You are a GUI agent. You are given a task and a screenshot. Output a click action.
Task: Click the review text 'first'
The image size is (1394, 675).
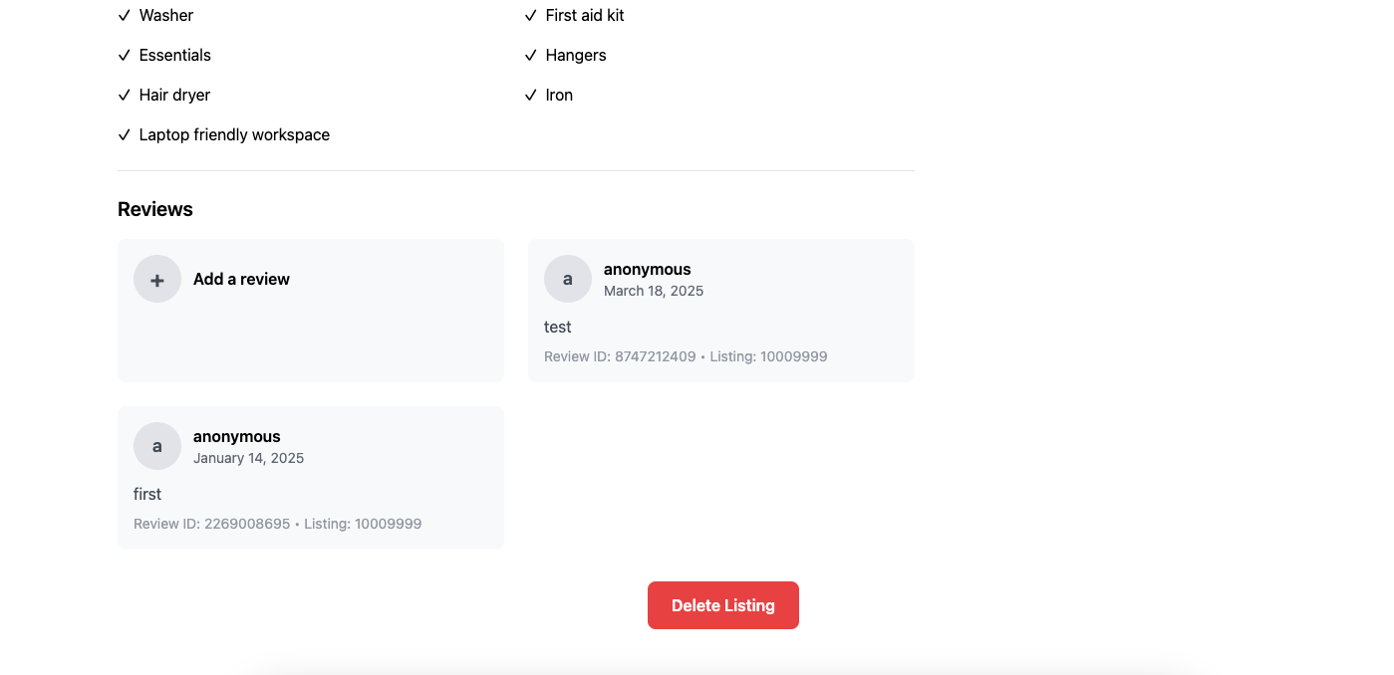(x=147, y=494)
